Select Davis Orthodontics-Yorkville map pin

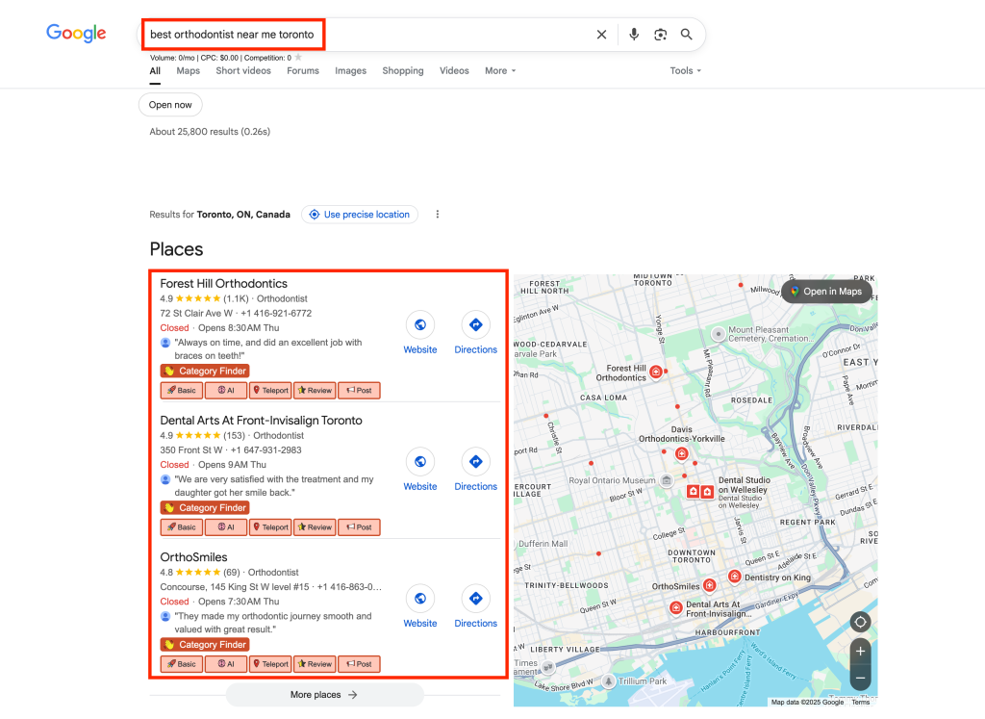[x=682, y=453]
